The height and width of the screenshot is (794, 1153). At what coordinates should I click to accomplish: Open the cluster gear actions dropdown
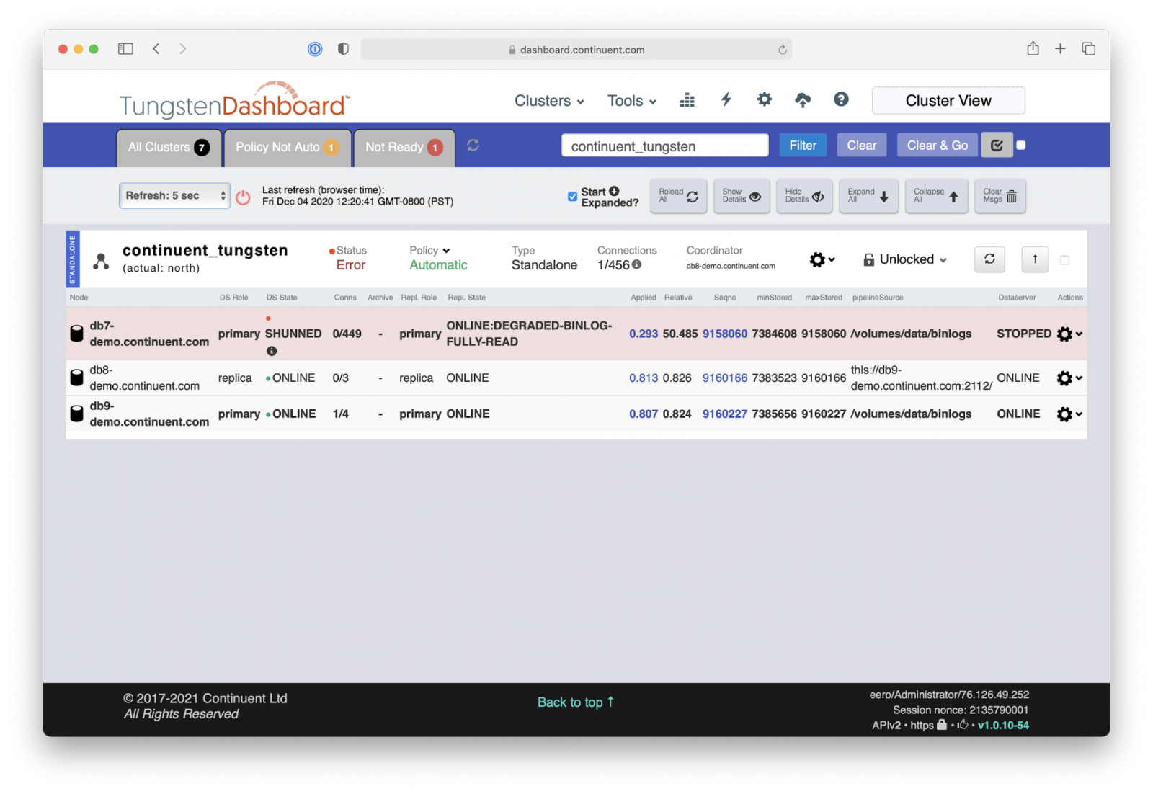tap(822, 259)
